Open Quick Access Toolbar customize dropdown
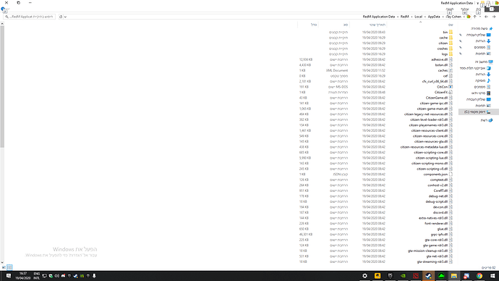 click(478, 3)
